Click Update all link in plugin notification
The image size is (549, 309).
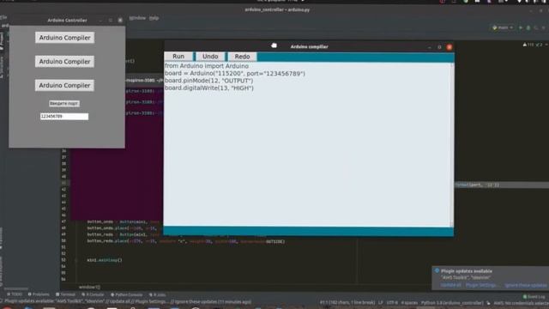pyautogui.click(x=450, y=285)
